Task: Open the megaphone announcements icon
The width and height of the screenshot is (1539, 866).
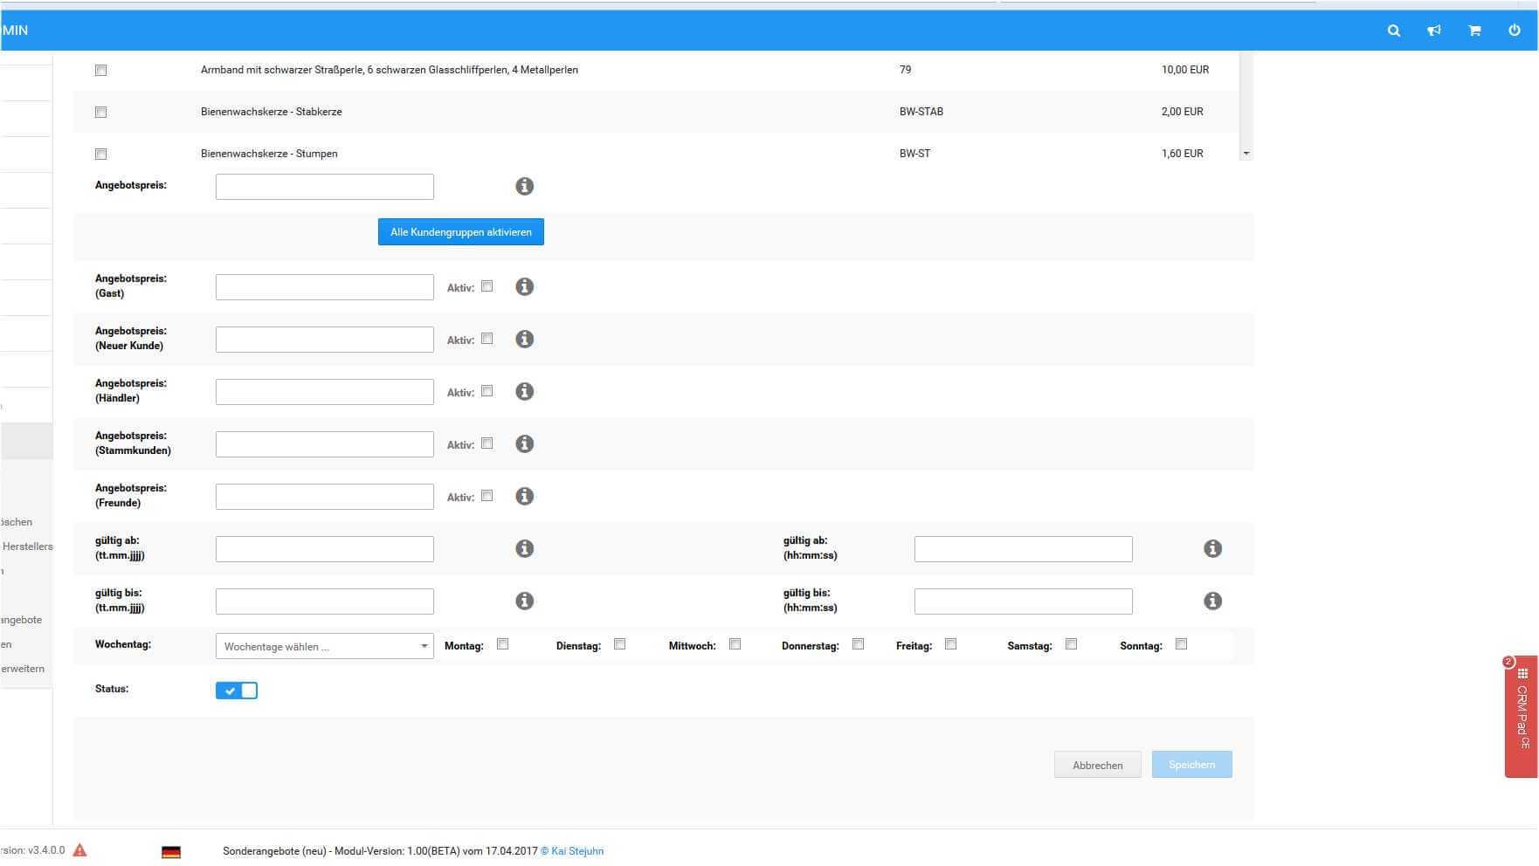Action: (1433, 31)
